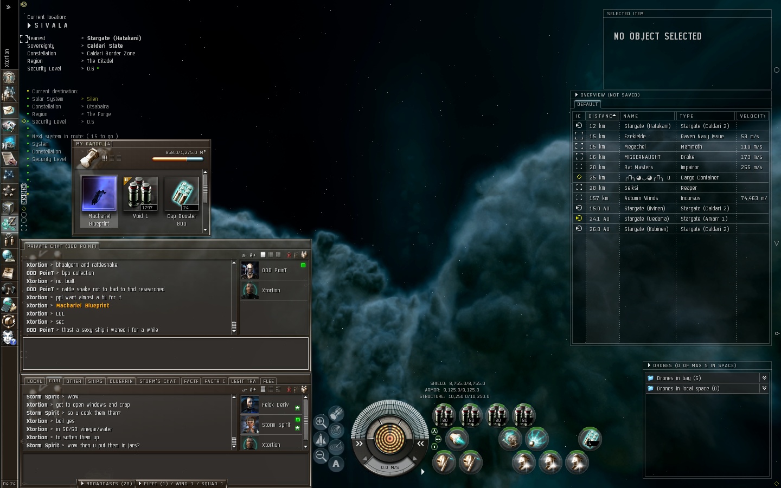Click the orange Machariel Blueprint chat link
Screen dimensions: 781x488
(83, 306)
